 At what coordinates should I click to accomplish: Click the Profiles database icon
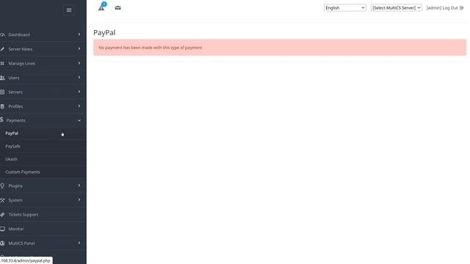click(x=2, y=106)
